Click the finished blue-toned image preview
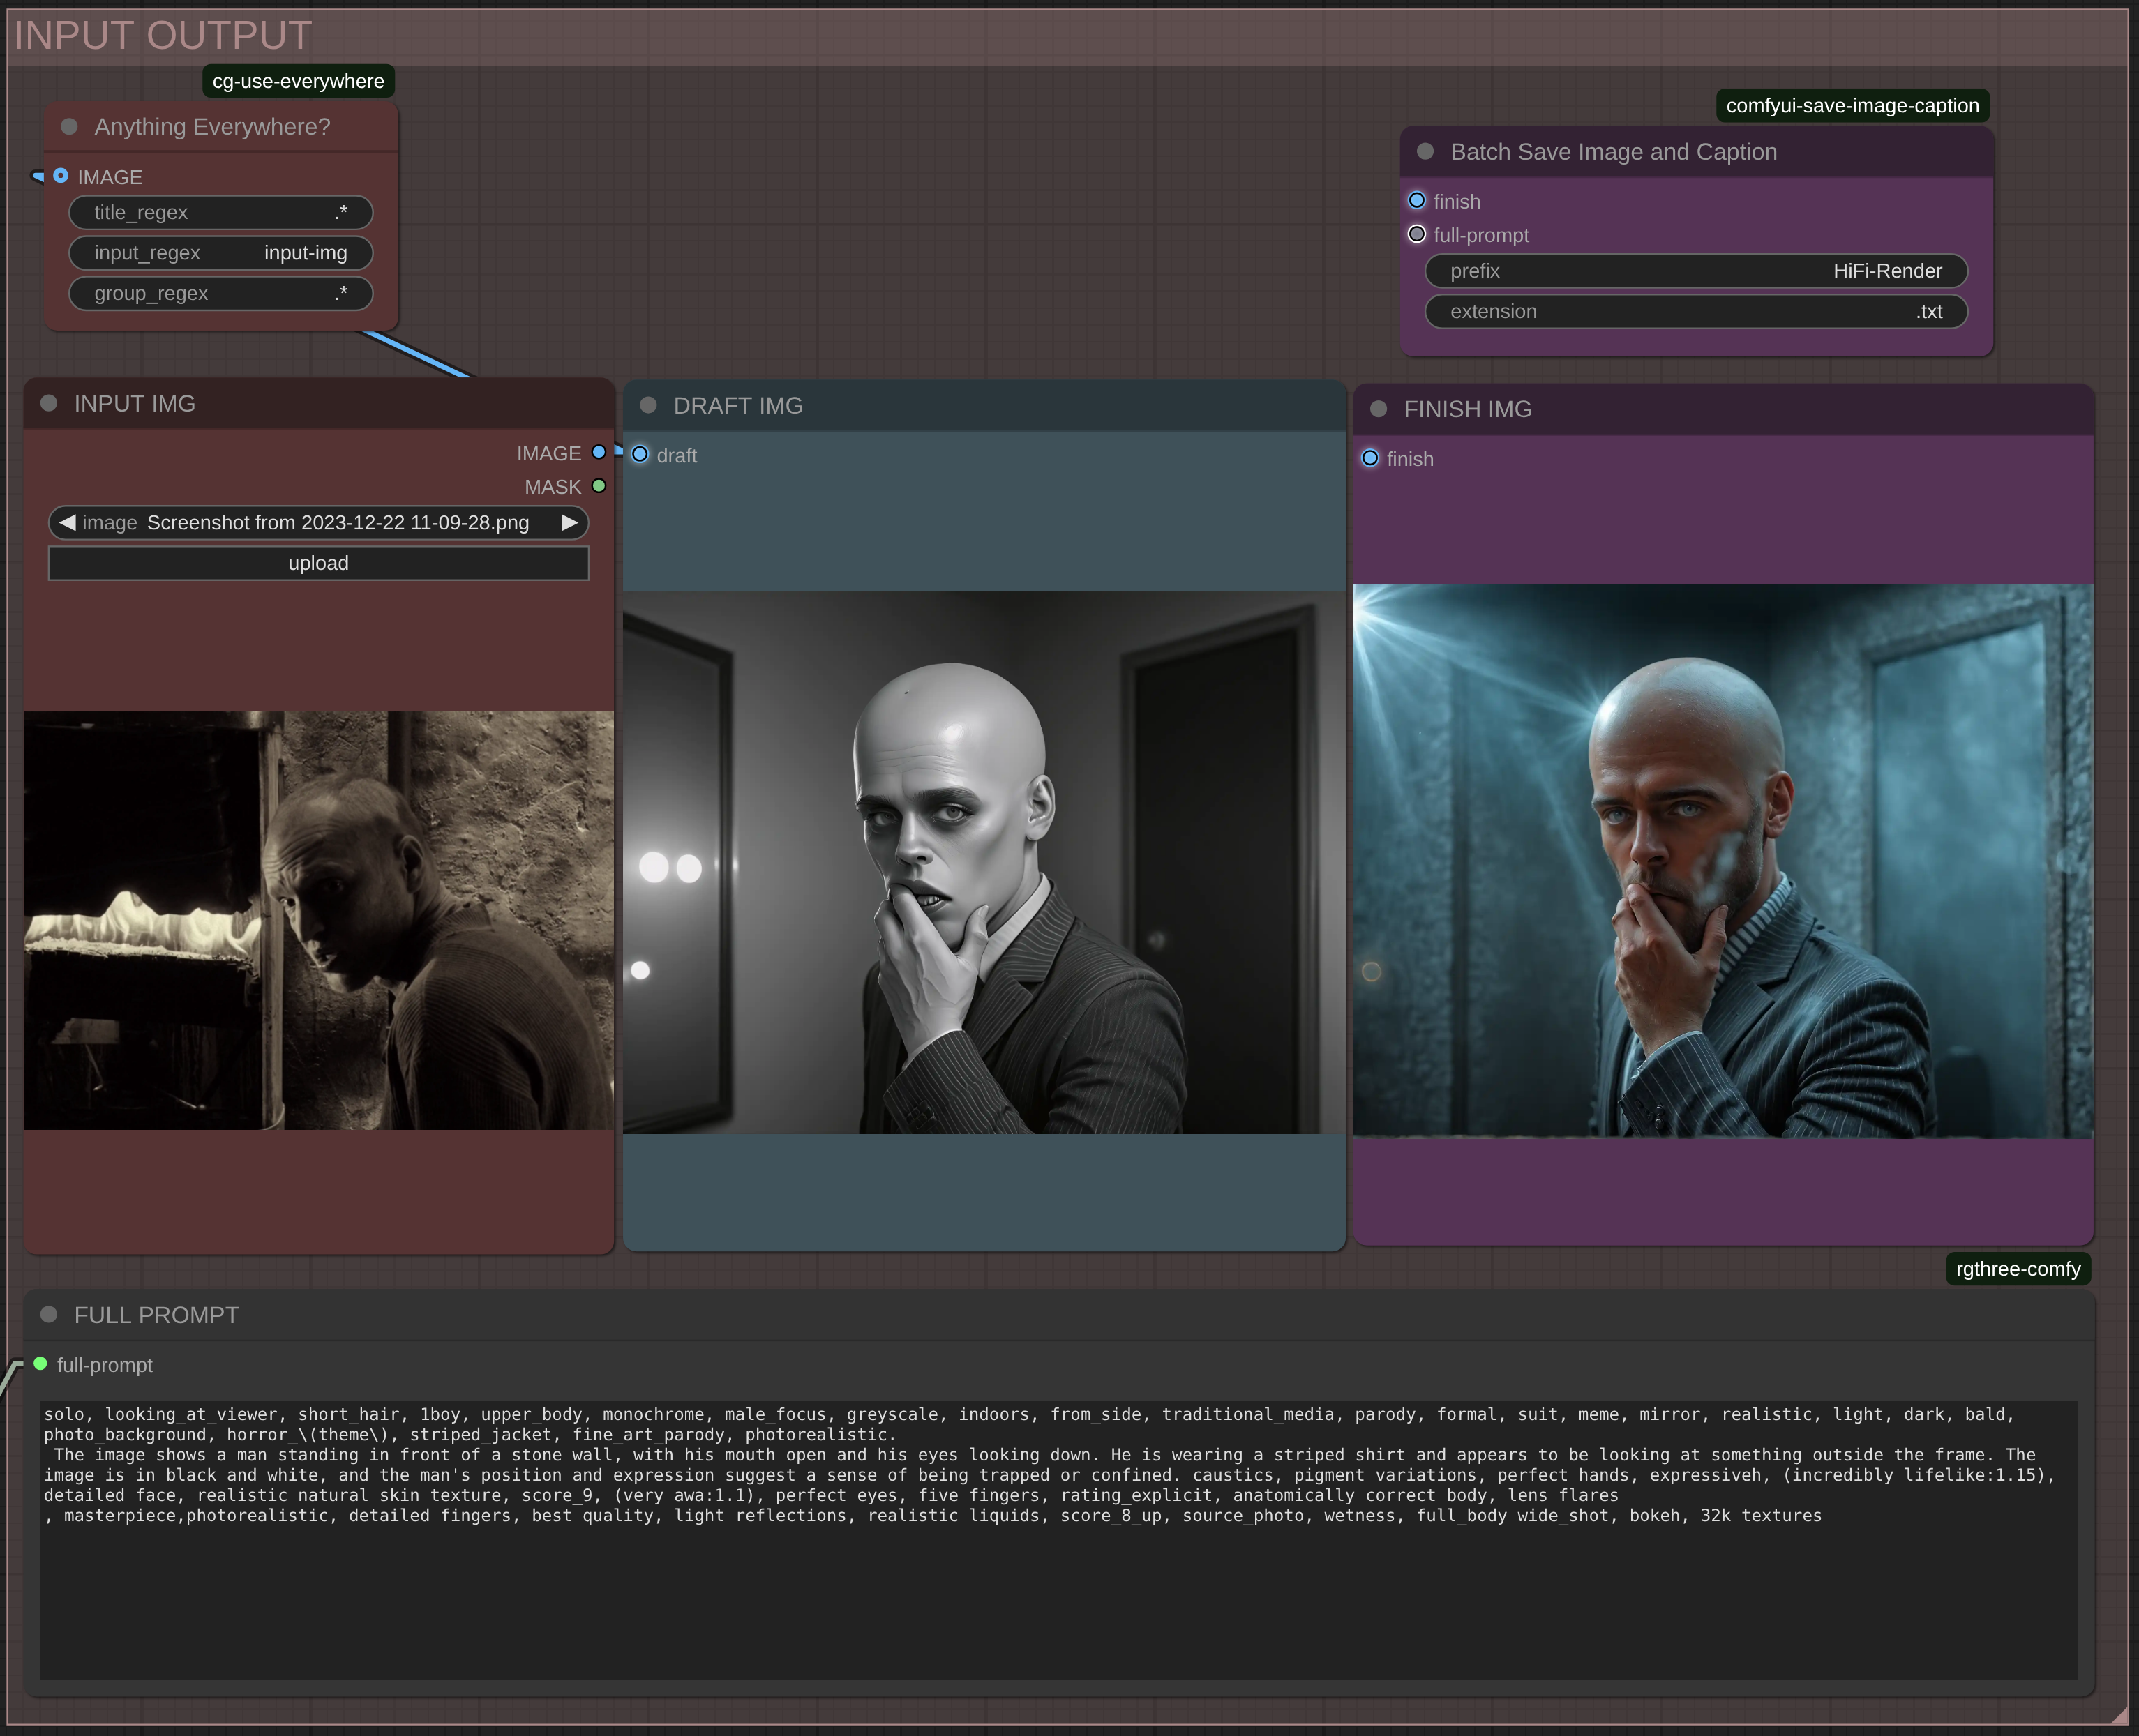 pos(1722,861)
